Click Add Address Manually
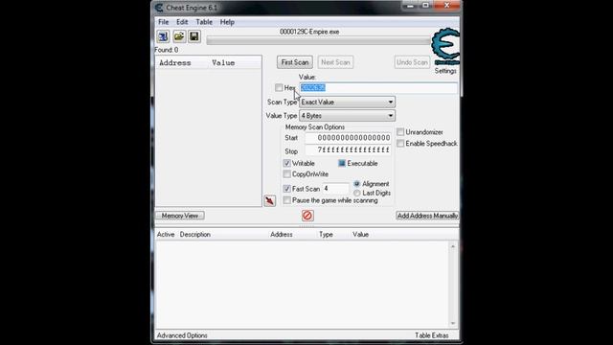Image resolution: width=613 pixels, height=345 pixels. (427, 216)
